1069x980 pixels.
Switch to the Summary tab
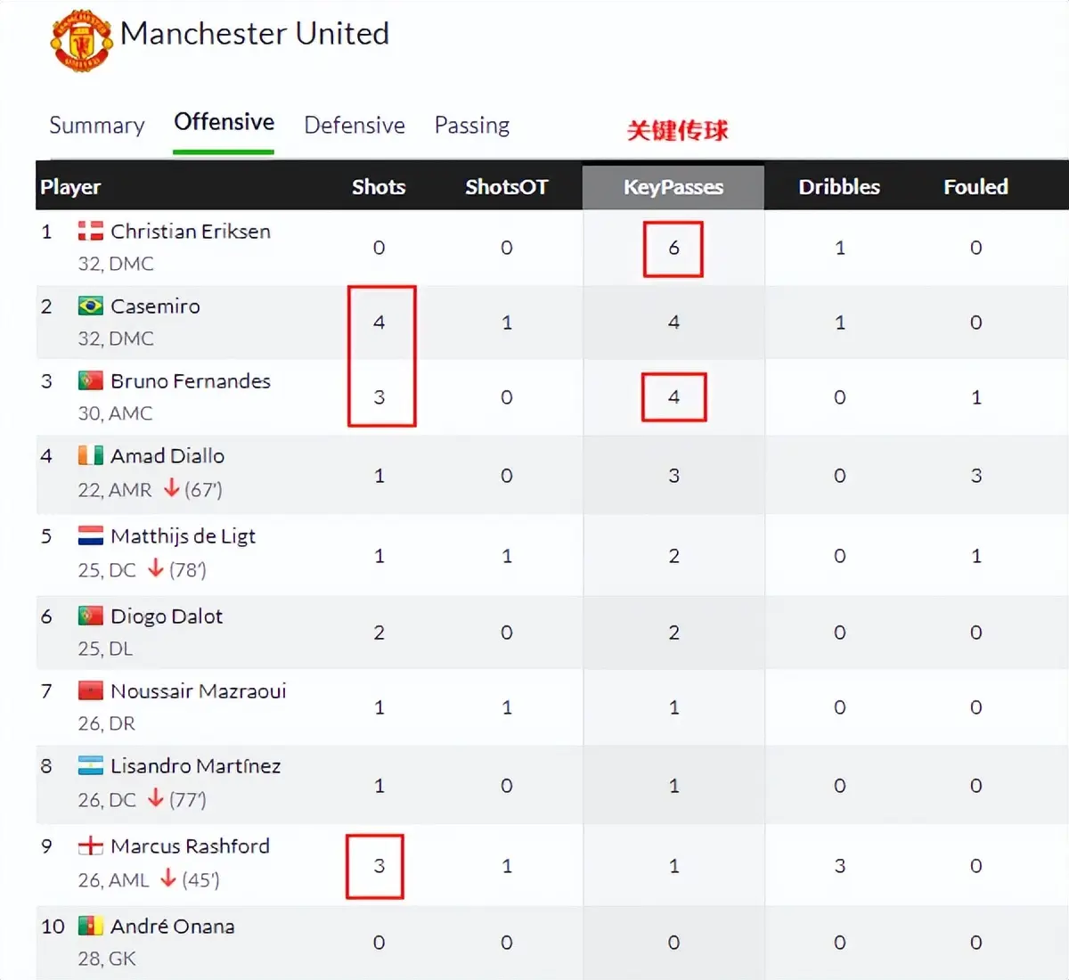point(97,125)
